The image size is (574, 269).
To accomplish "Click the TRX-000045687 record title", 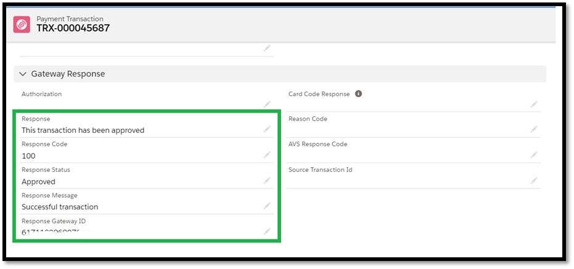I will point(73,28).
